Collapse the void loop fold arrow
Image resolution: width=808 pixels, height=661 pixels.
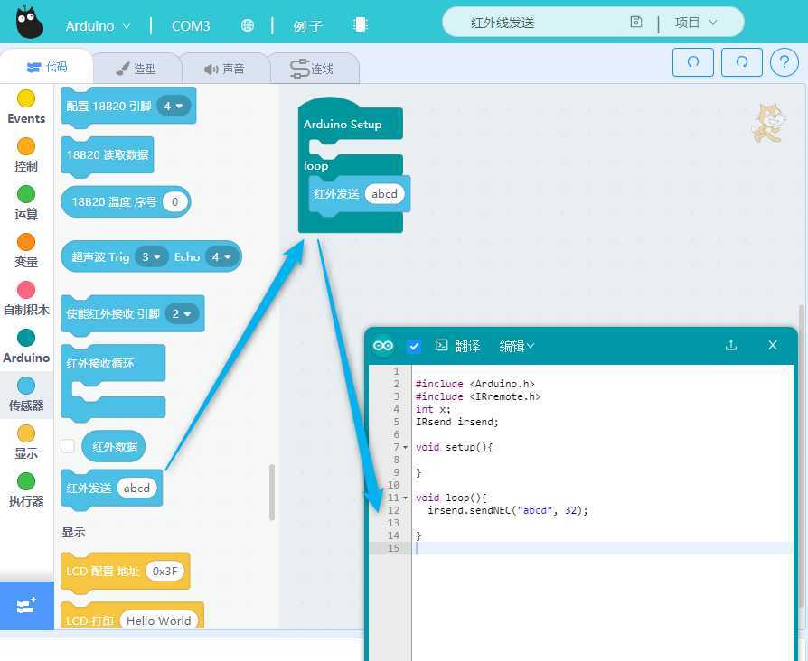406,498
